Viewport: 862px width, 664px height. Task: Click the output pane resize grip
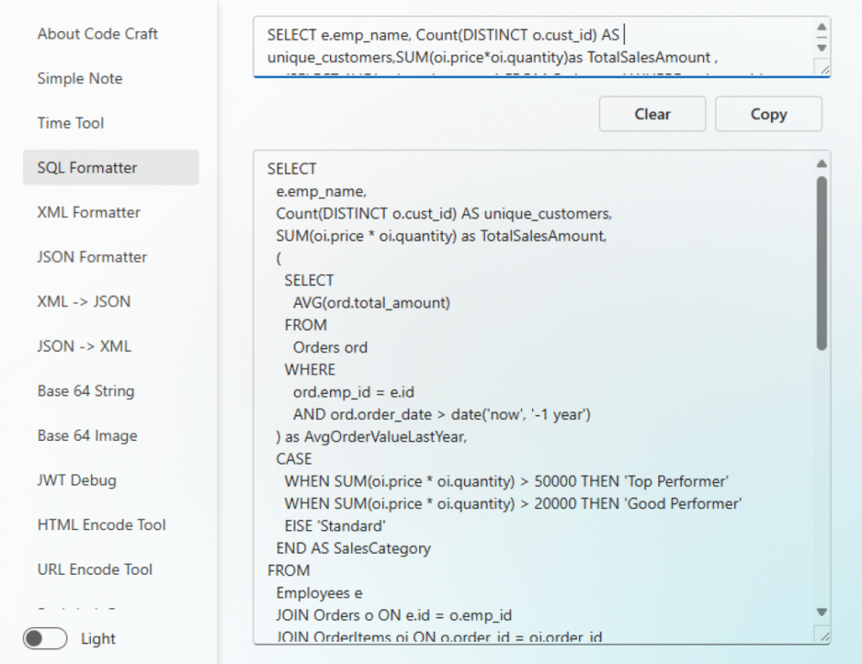click(x=824, y=636)
